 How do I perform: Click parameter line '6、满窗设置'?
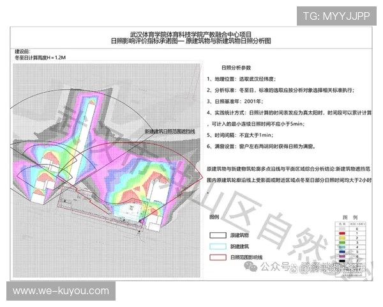point(261,146)
